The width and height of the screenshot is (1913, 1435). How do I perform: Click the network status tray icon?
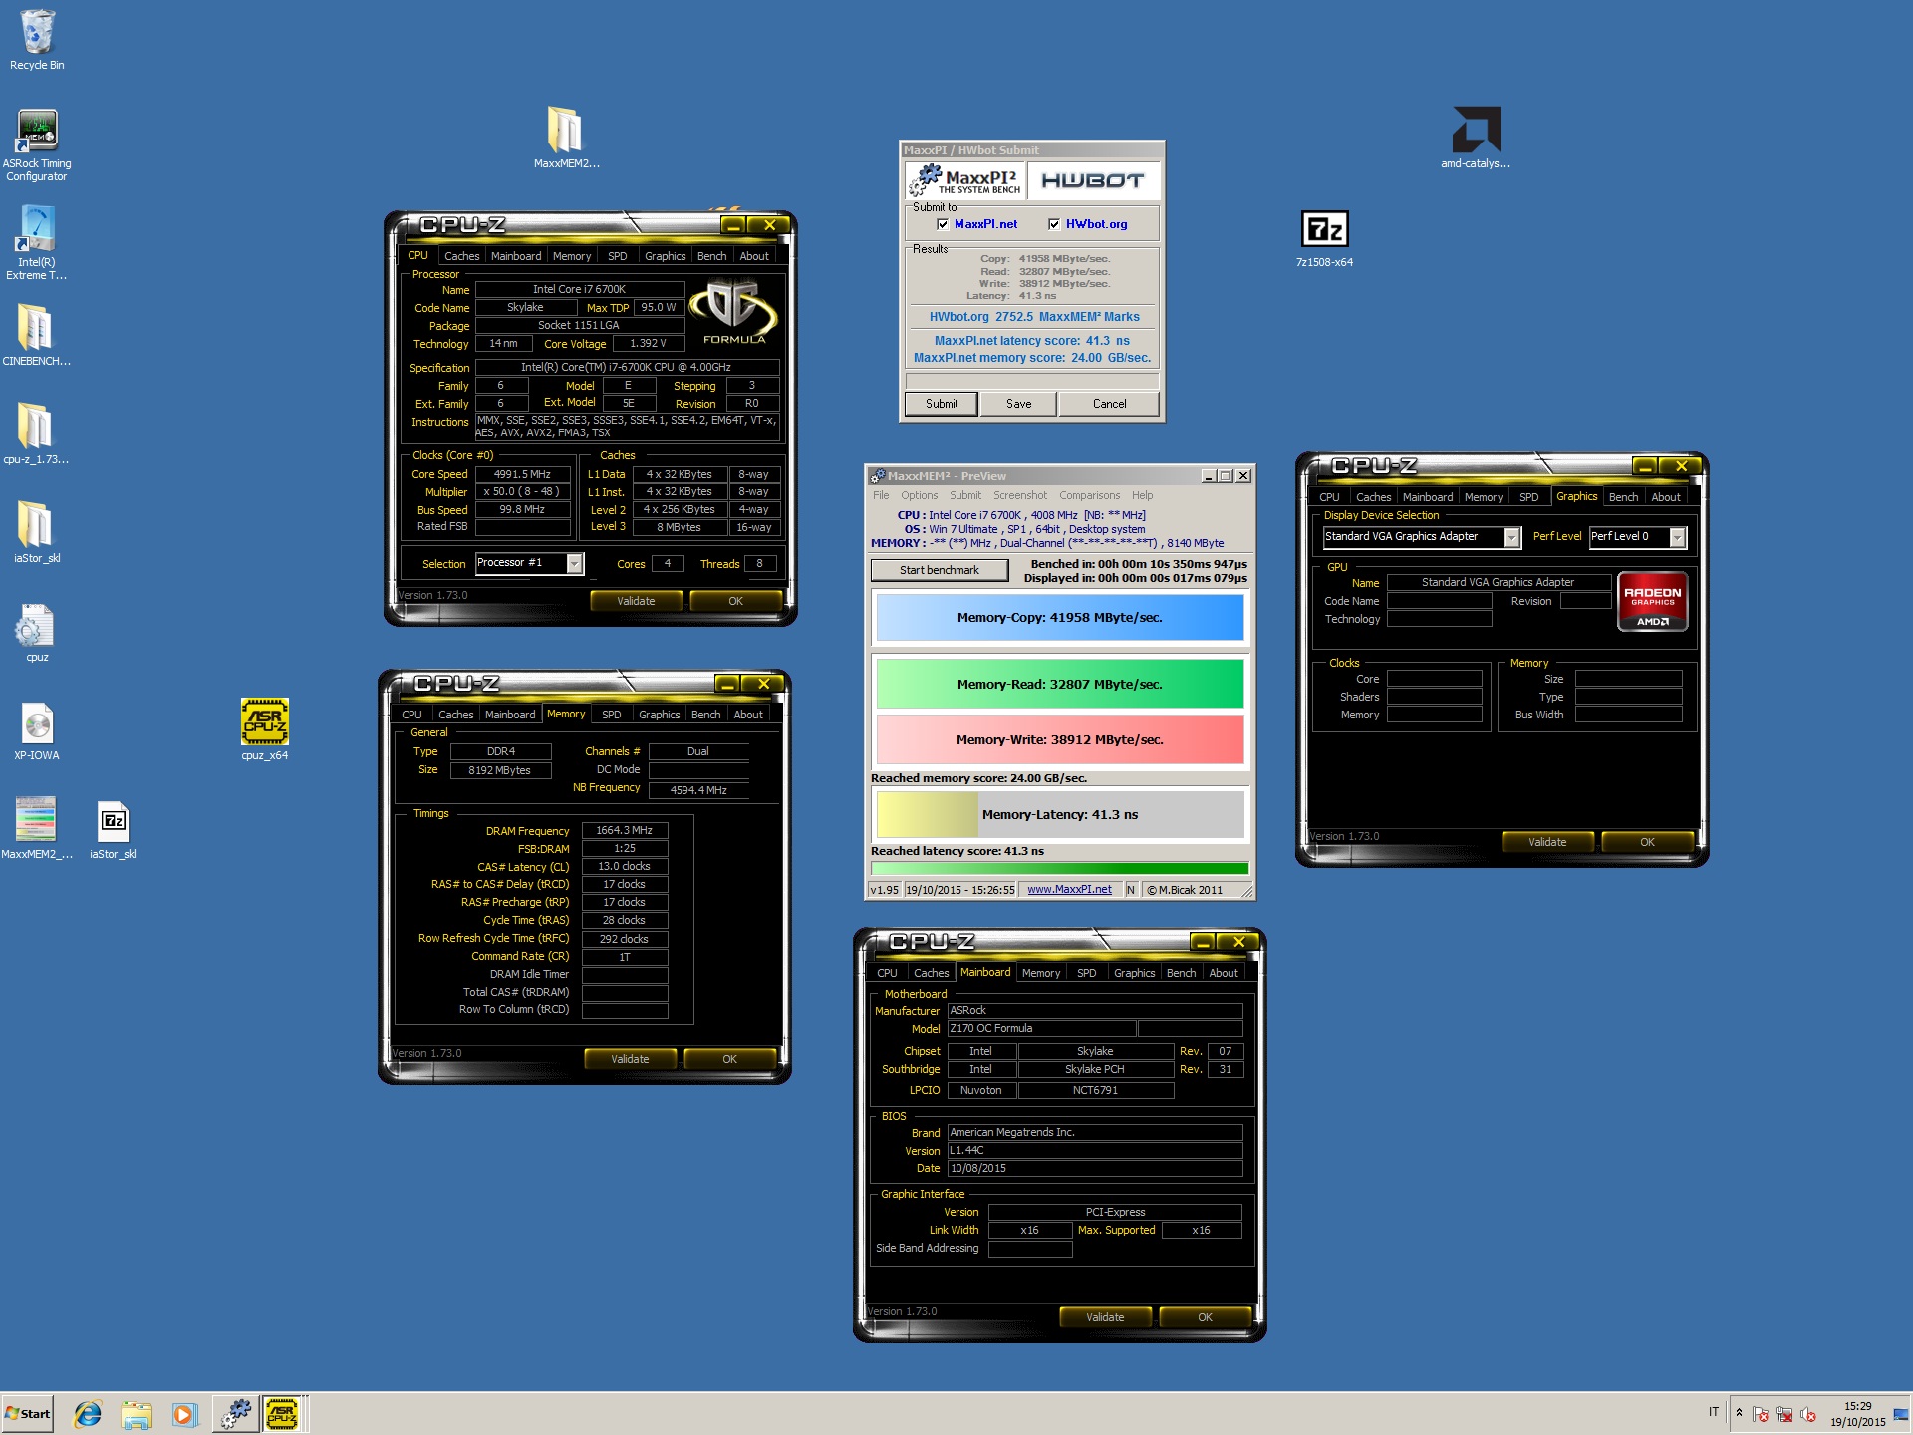(1784, 1414)
